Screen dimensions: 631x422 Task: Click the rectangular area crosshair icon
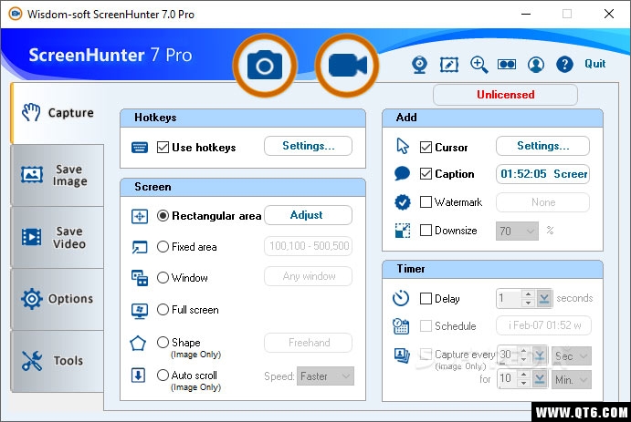click(140, 216)
